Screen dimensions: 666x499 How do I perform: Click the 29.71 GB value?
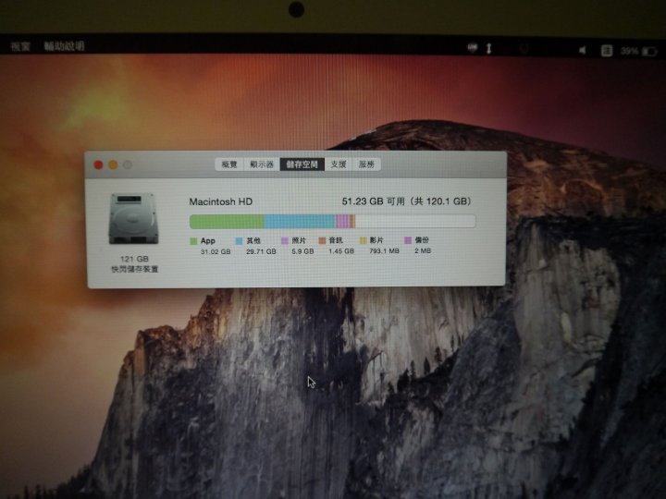click(x=261, y=251)
